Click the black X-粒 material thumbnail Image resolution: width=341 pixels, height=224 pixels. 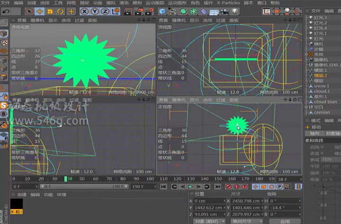tap(17, 204)
